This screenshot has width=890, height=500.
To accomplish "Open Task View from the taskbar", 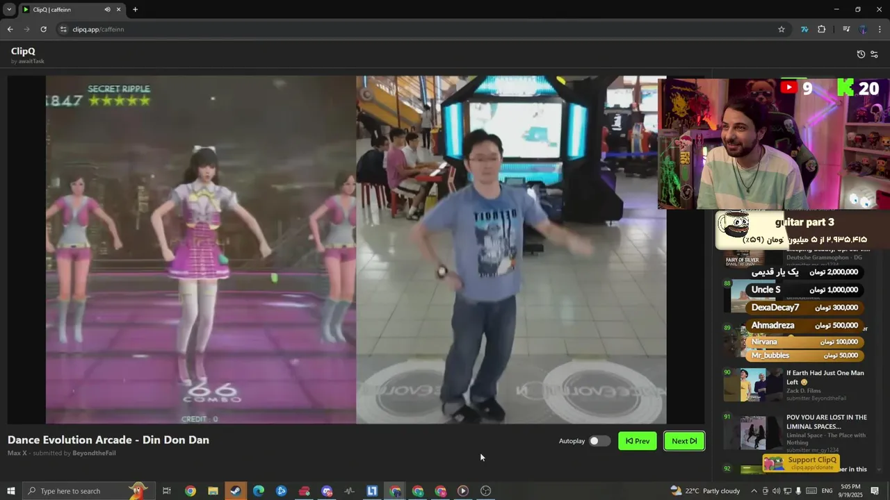I will (x=167, y=491).
